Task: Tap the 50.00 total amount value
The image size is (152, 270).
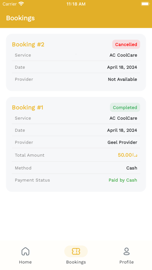Action: point(128,155)
